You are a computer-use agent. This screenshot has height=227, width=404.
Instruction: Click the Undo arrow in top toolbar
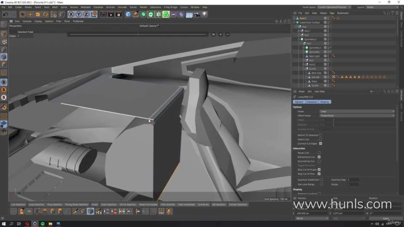pos(5,14)
